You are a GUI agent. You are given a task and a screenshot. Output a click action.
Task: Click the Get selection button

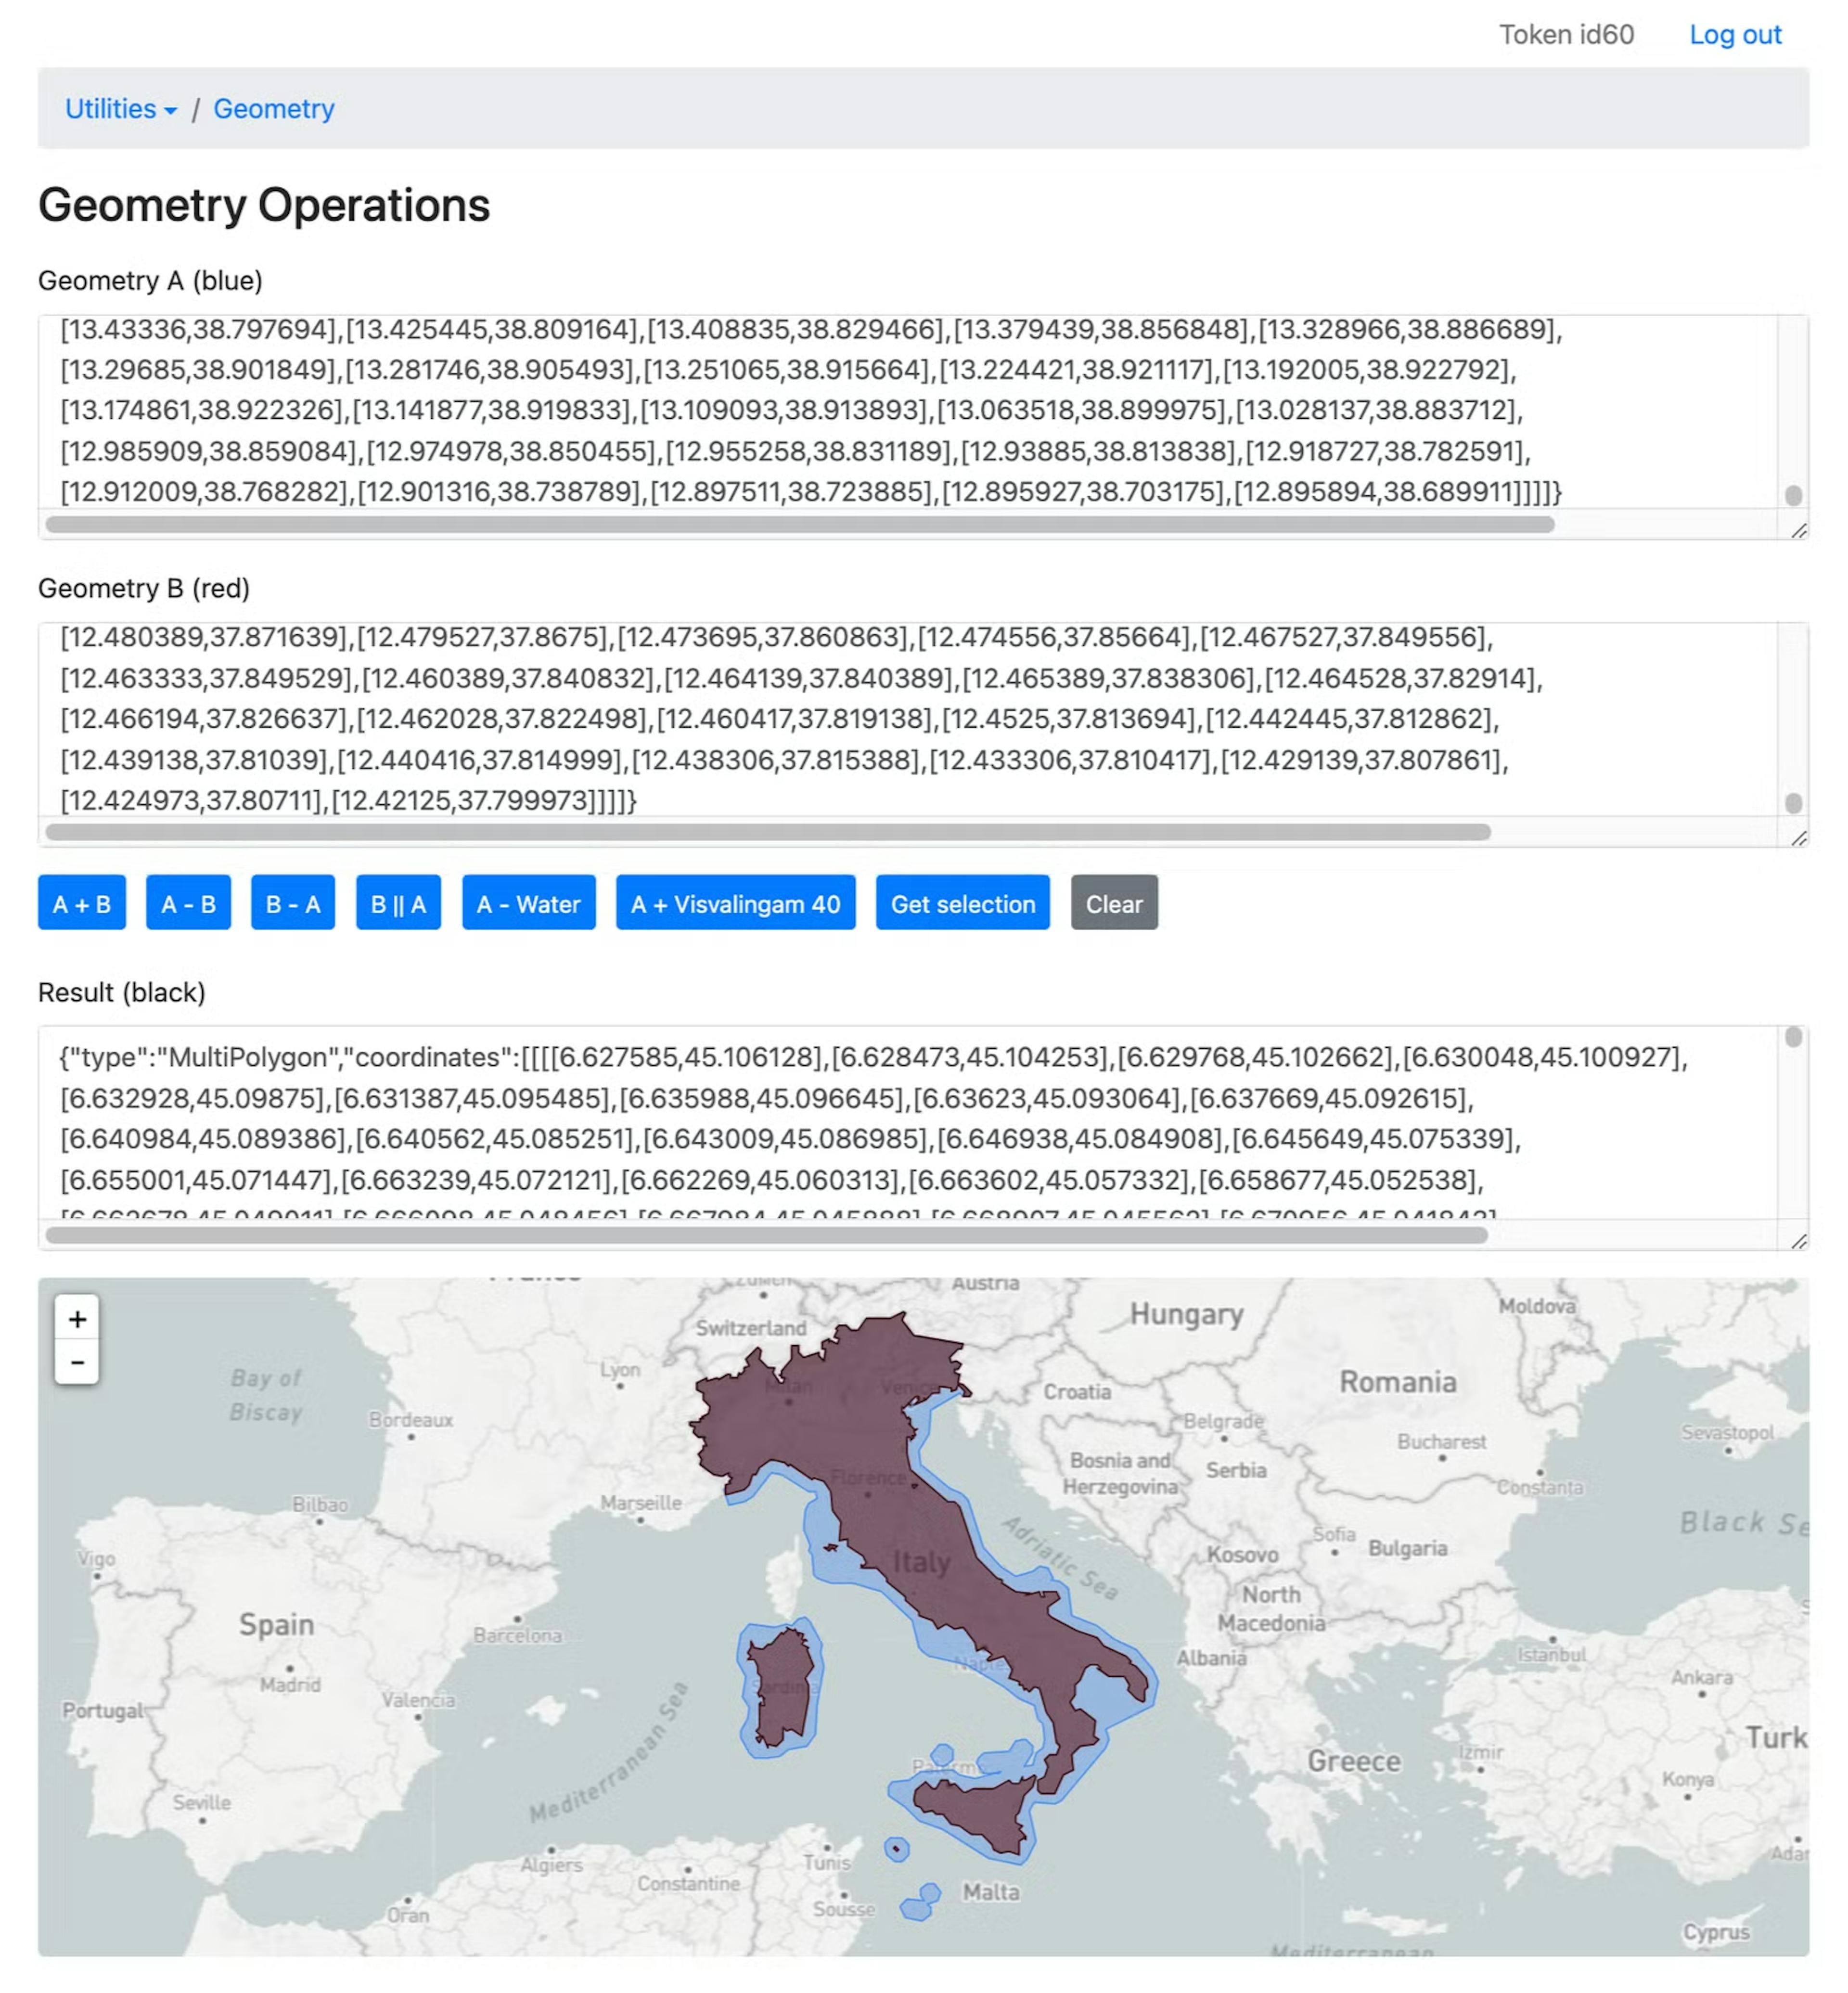tap(963, 903)
